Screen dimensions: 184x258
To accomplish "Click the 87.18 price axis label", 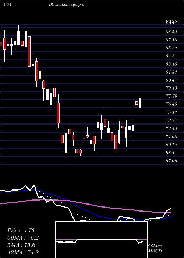I will pyautogui.click(x=171, y=40).
